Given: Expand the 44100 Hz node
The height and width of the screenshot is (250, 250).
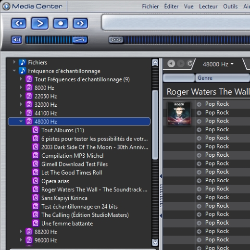Looking at the screenshot, I should tap(21, 112).
